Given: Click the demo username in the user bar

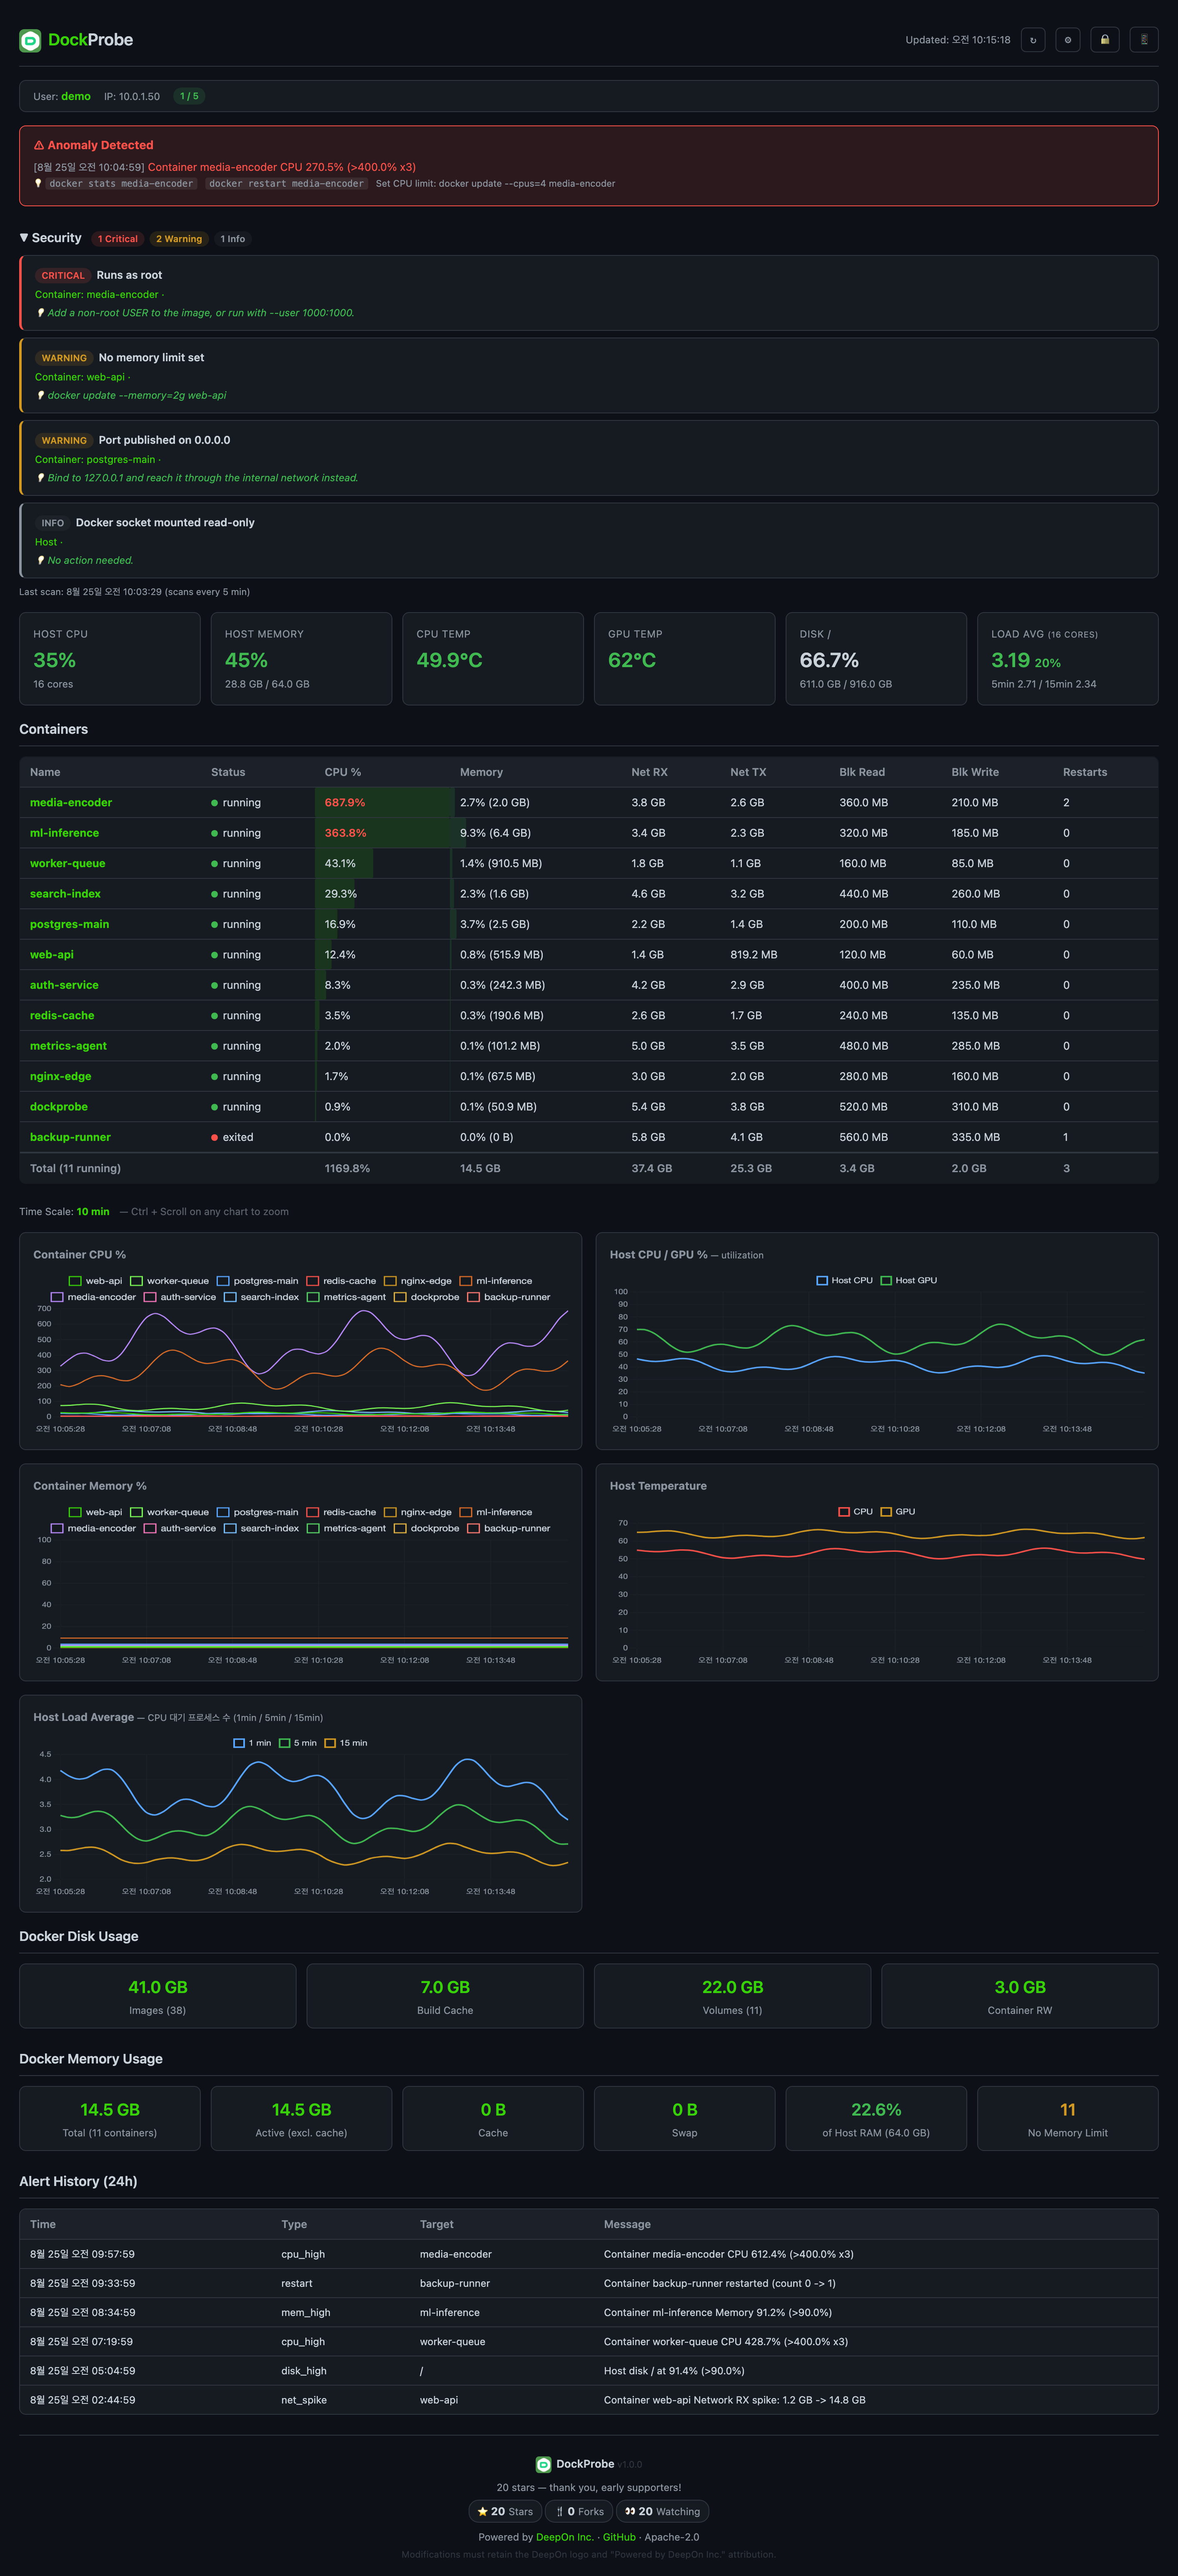Looking at the screenshot, I should point(76,97).
